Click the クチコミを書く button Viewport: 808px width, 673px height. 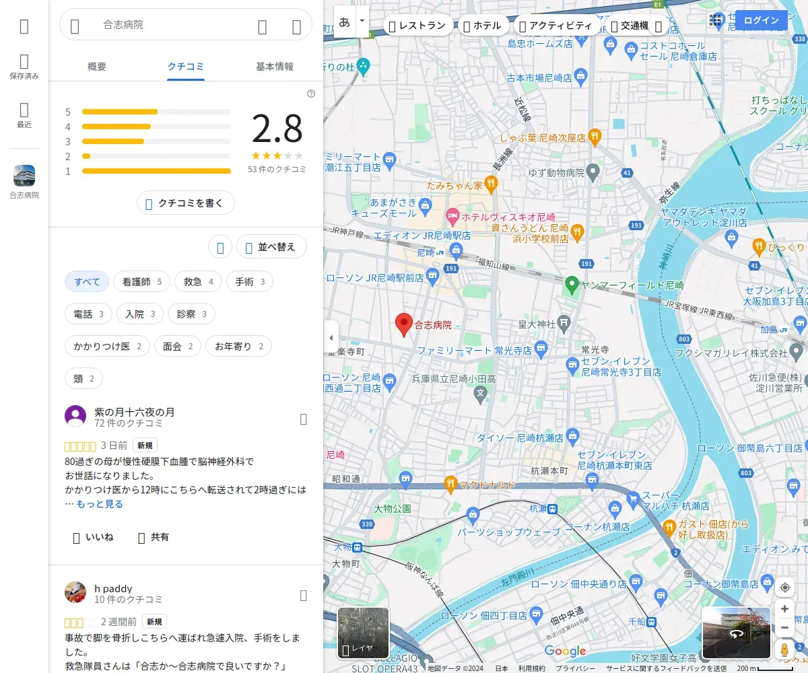point(186,203)
